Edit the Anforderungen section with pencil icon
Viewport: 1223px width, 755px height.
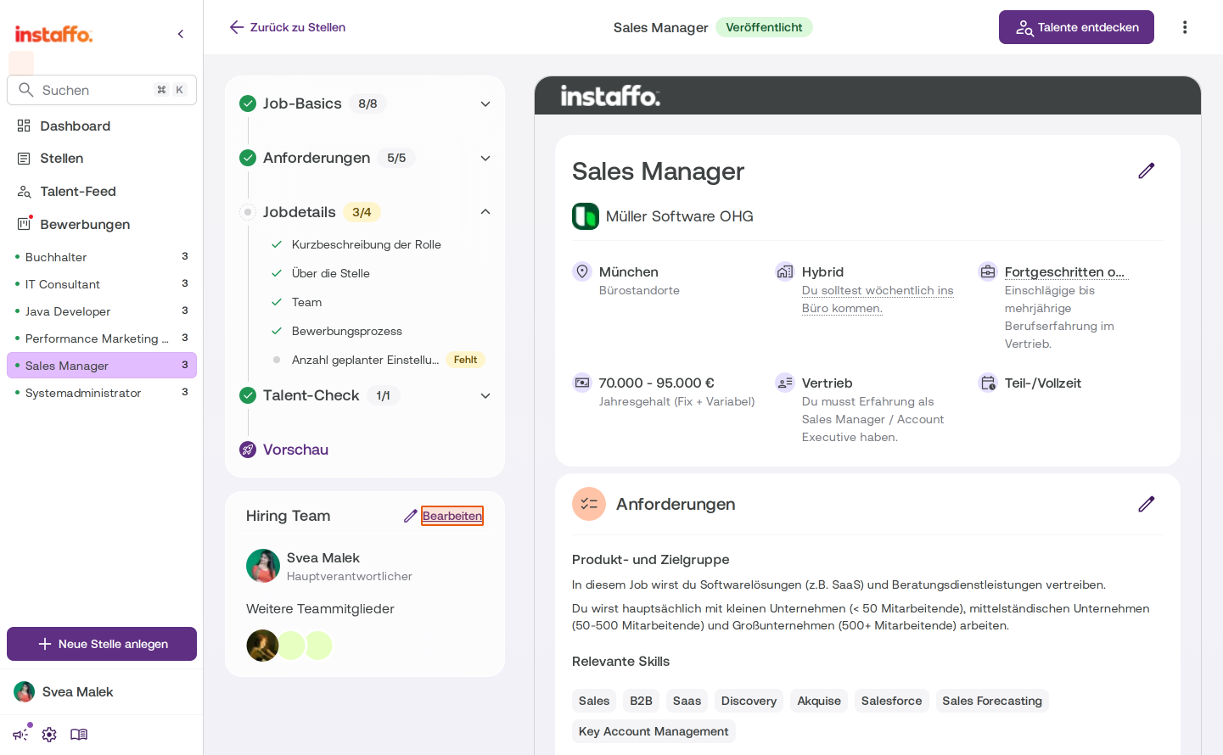click(1147, 504)
